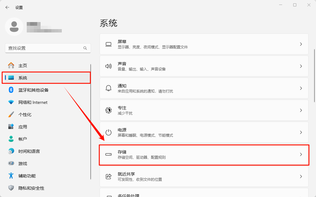Click the user profile avatar
Screen dimensions: 316x197
coord(14,27)
